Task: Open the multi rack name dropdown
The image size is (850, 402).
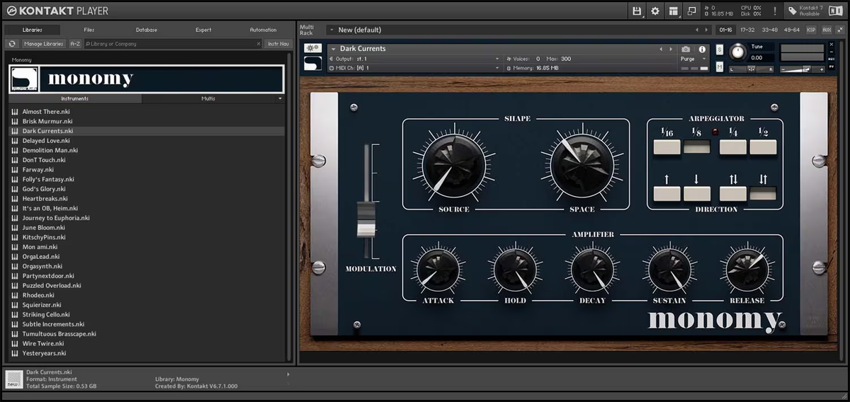Action: [x=331, y=30]
